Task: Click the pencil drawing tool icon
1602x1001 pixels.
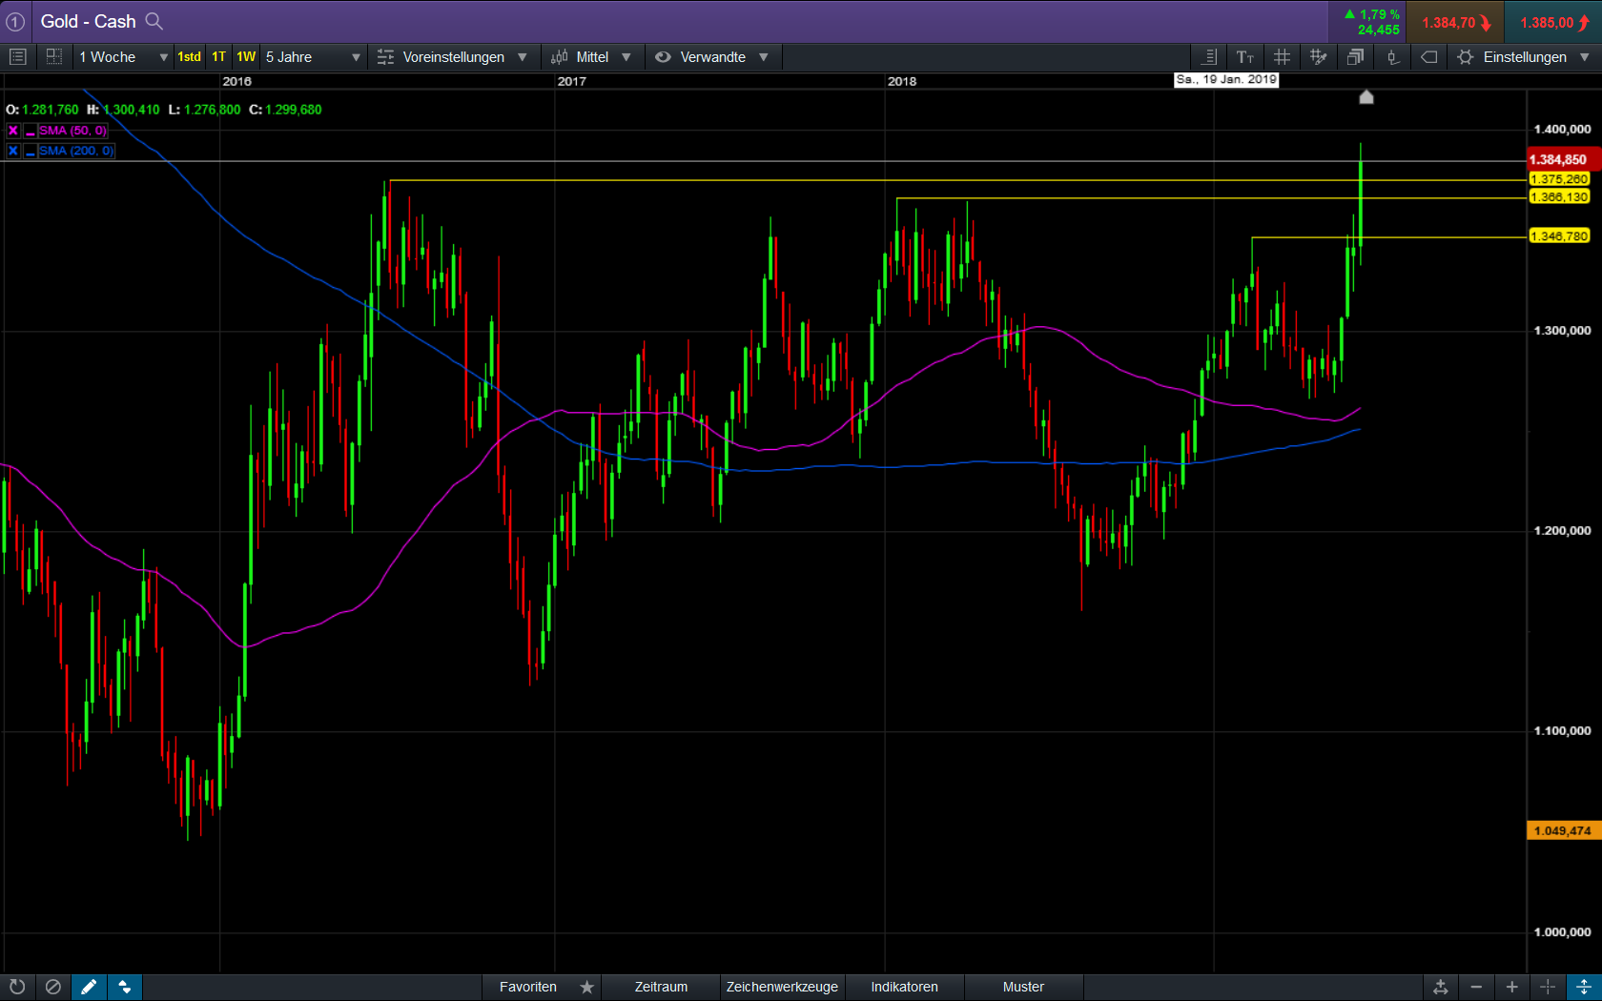Action: (89, 987)
